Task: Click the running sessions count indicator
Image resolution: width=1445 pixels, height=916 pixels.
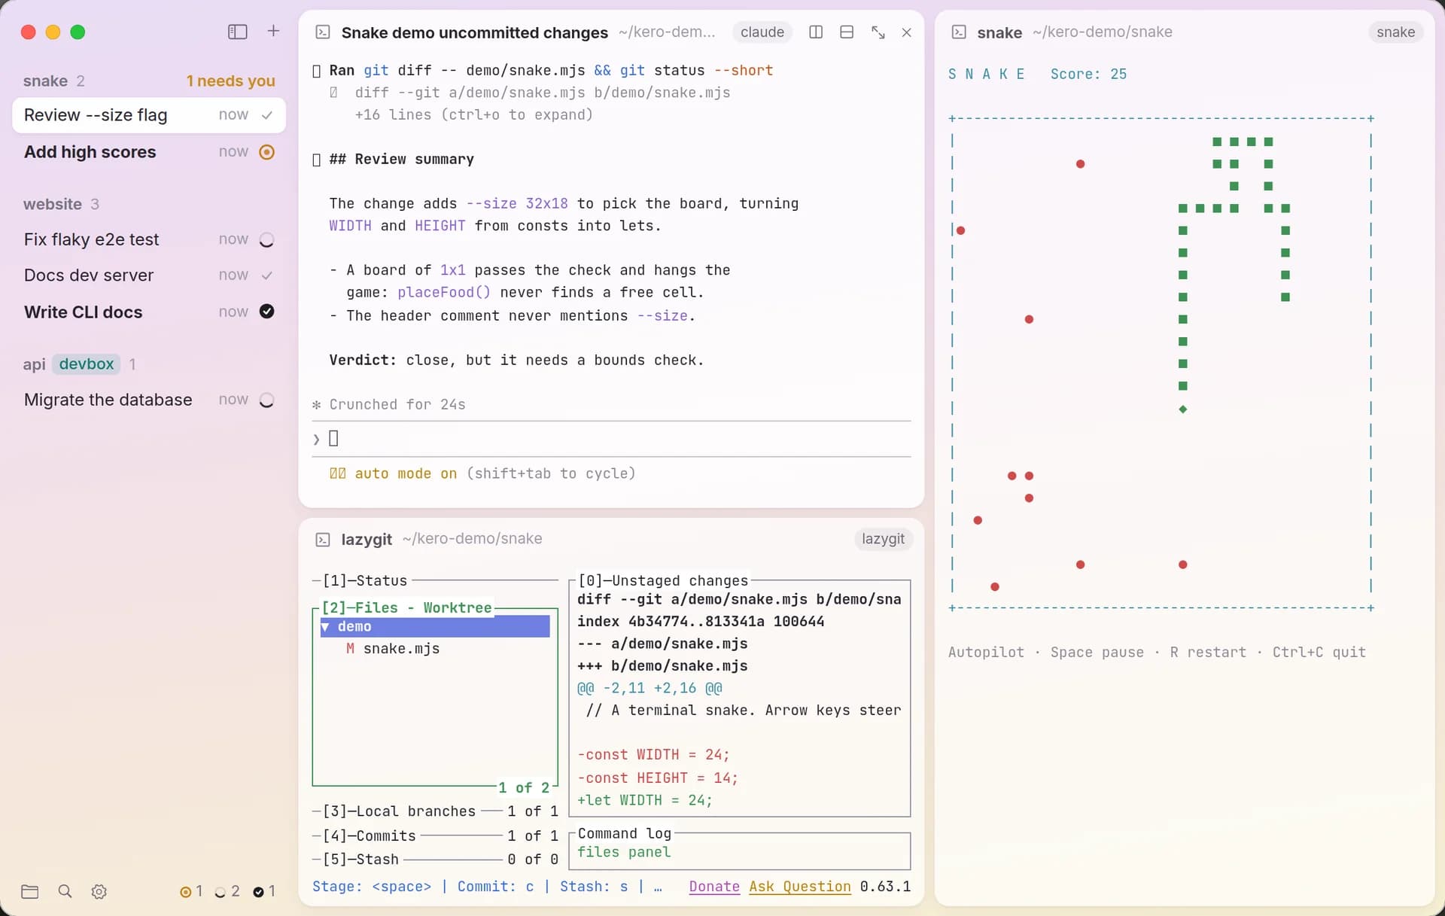Action: click(x=227, y=892)
